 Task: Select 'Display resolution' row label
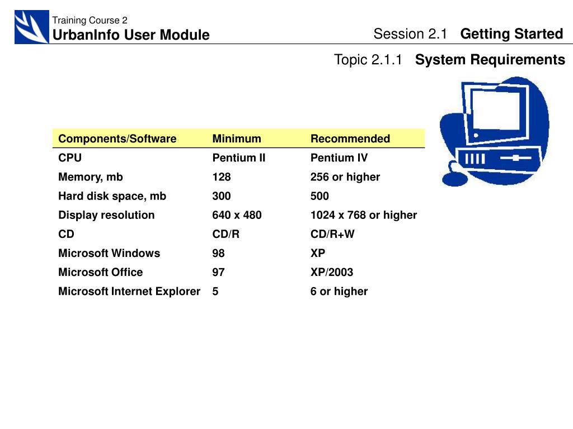[106, 215]
